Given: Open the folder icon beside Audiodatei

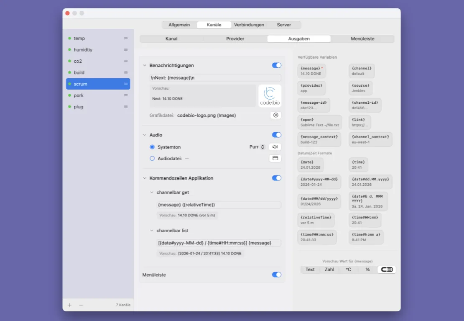Looking at the screenshot, I should point(275,159).
